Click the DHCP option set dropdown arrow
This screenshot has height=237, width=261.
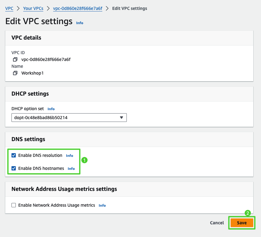(122, 118)
